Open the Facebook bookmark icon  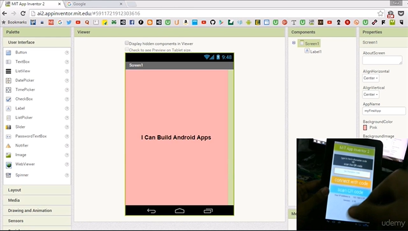tap(132, 22)
